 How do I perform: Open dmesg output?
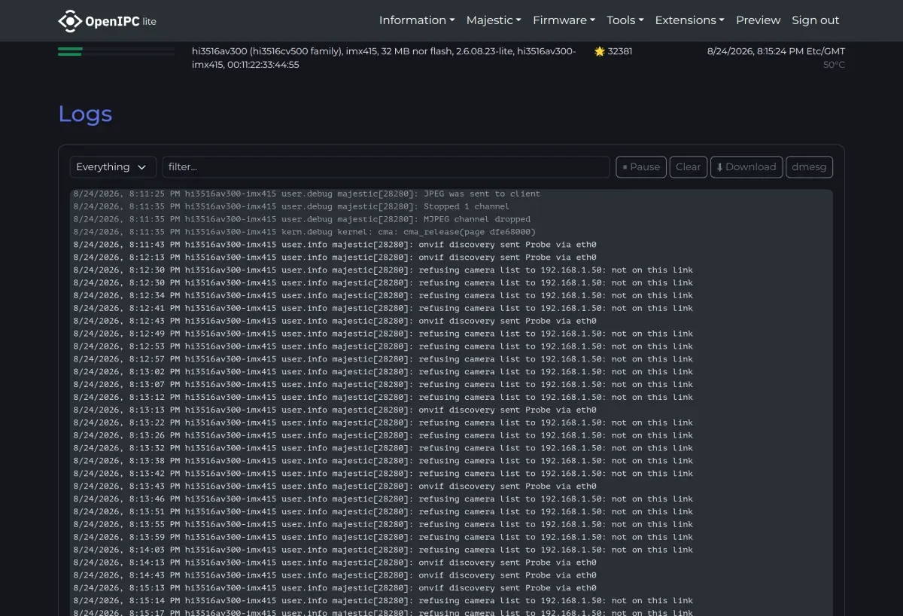(809, 167)
